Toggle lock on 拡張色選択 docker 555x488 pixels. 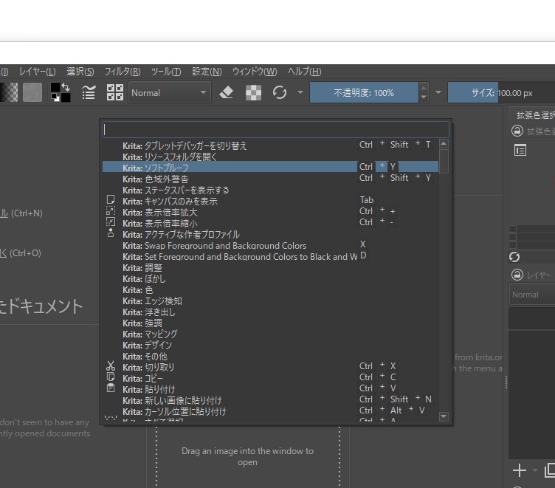click(x=517, y=131)
